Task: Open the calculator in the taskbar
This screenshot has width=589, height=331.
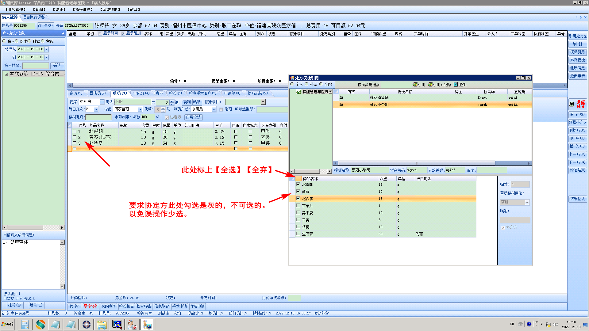Action: click(25, 325)
